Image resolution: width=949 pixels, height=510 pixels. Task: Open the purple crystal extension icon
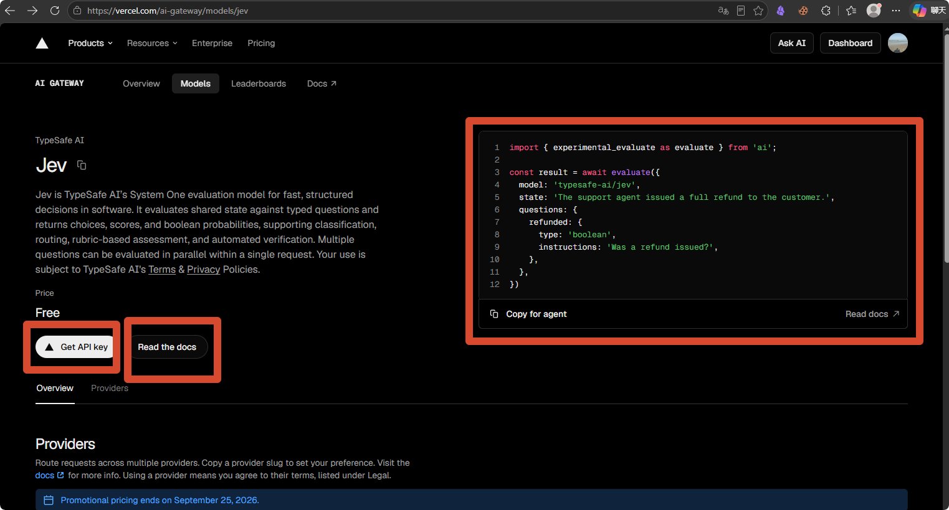781,11
